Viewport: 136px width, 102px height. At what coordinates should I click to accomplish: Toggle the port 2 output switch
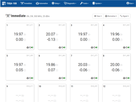pyautogui.click(x=64, y=47)
